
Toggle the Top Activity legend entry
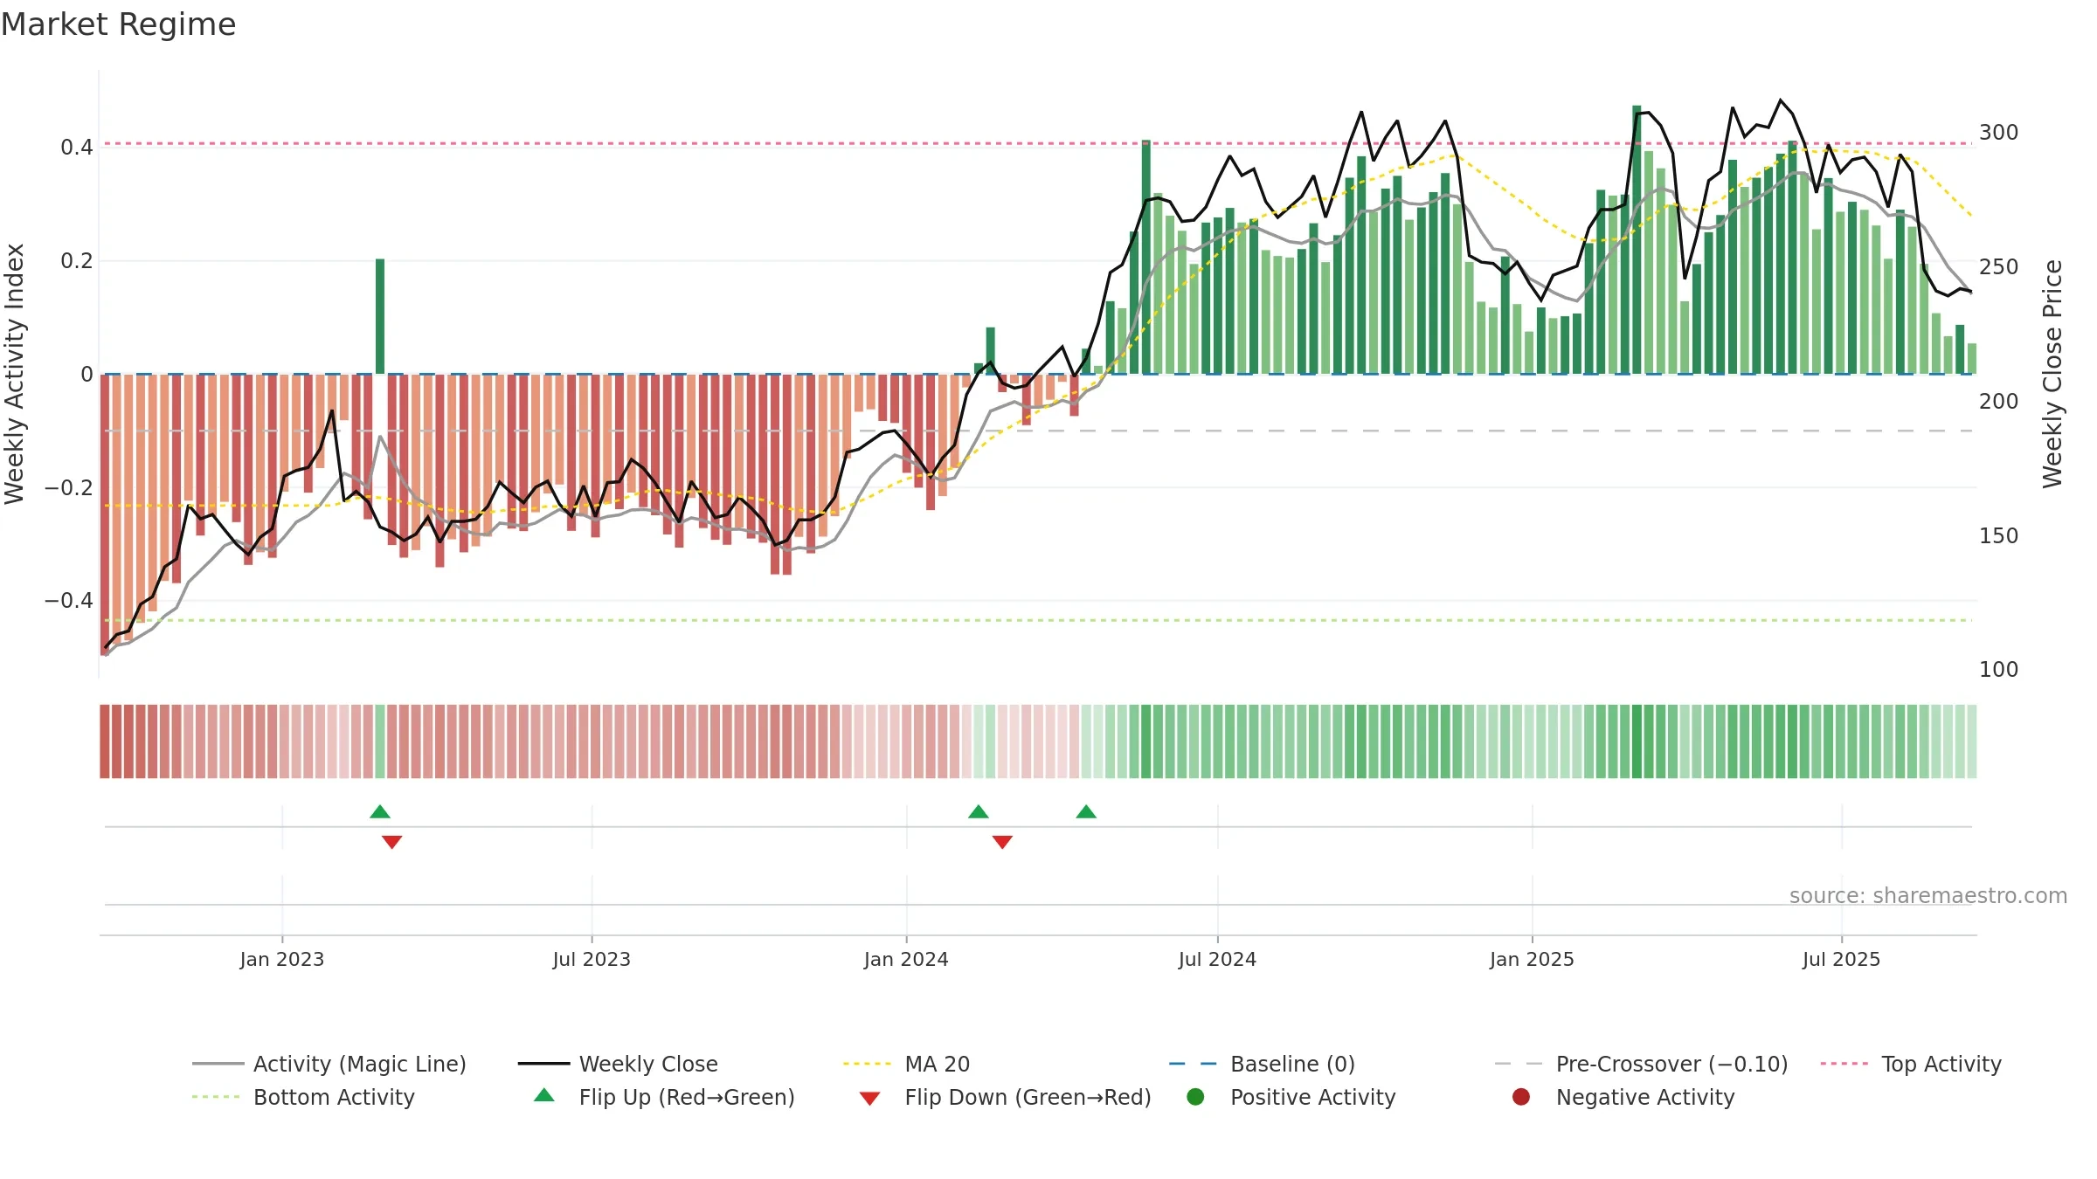click(1911, 1064)
